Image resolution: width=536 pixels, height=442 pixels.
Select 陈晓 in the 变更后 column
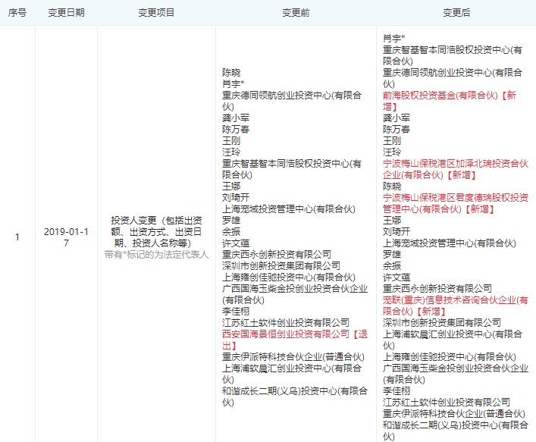(x=392, y=186)
